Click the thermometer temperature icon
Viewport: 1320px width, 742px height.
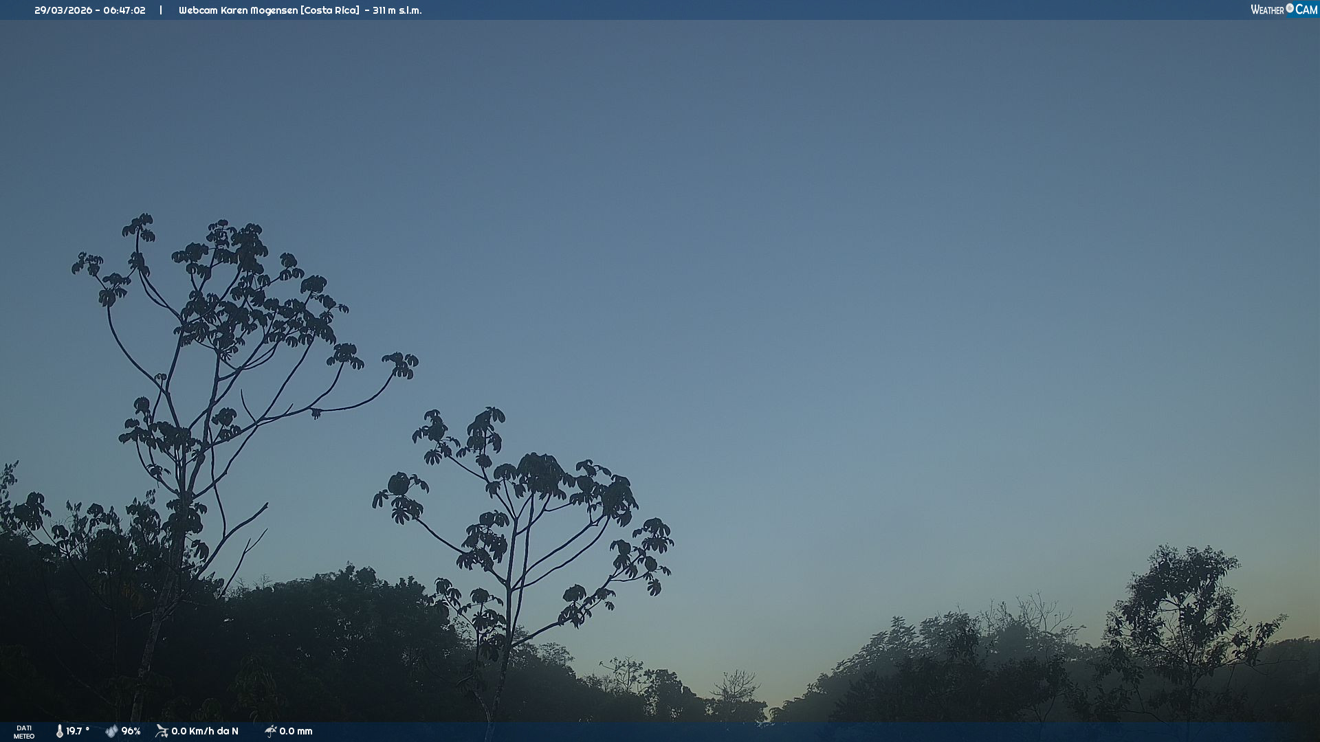coord(59,731)
